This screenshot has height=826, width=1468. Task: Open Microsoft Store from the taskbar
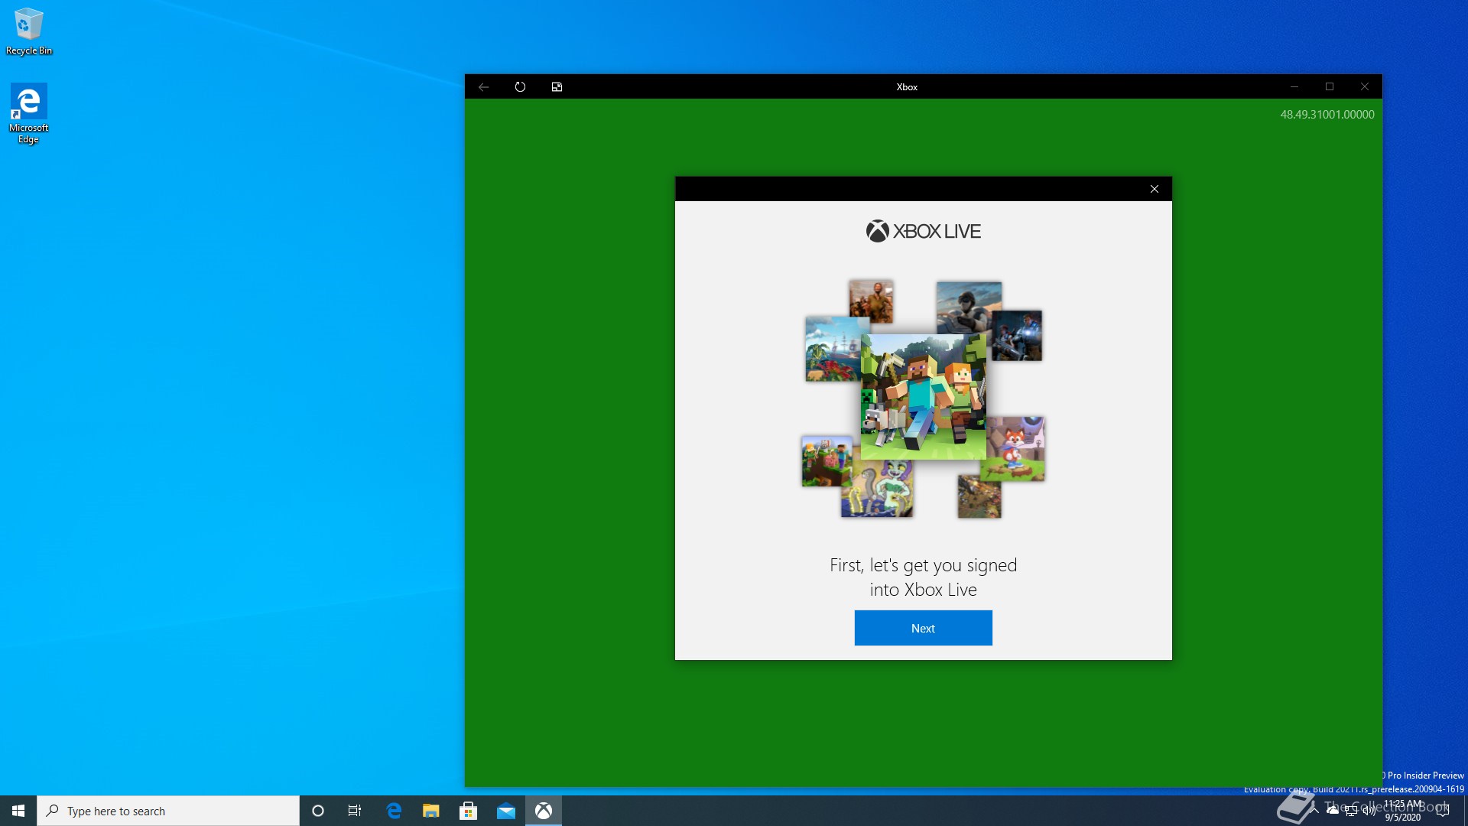[468, 811]
